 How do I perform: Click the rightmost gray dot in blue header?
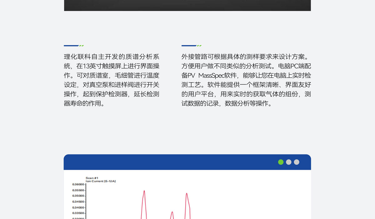297,162
